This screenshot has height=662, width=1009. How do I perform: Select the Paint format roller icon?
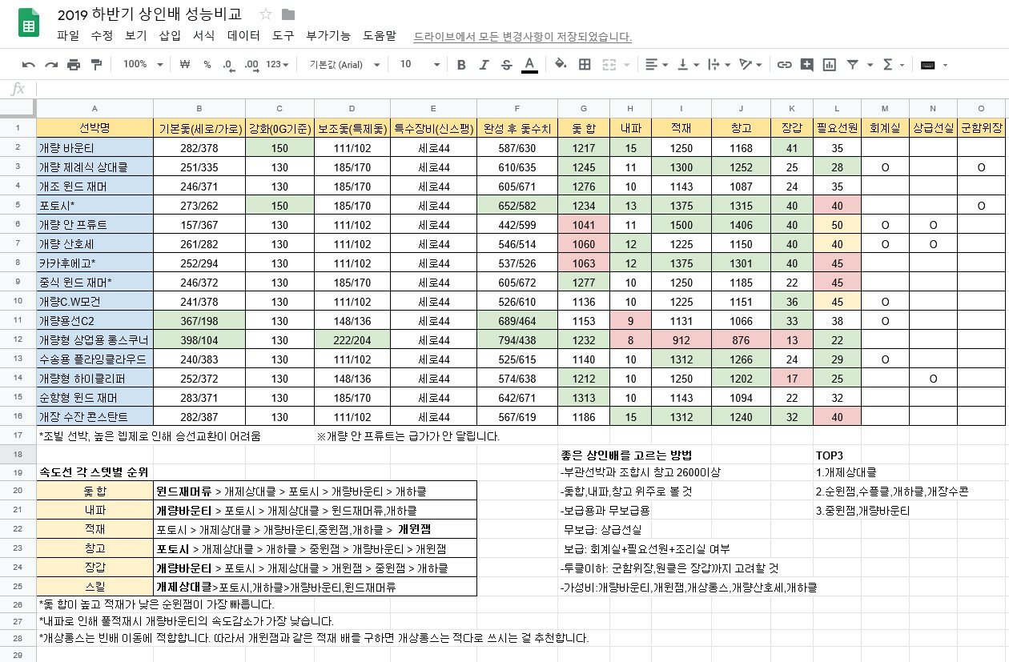coord(97,65)
